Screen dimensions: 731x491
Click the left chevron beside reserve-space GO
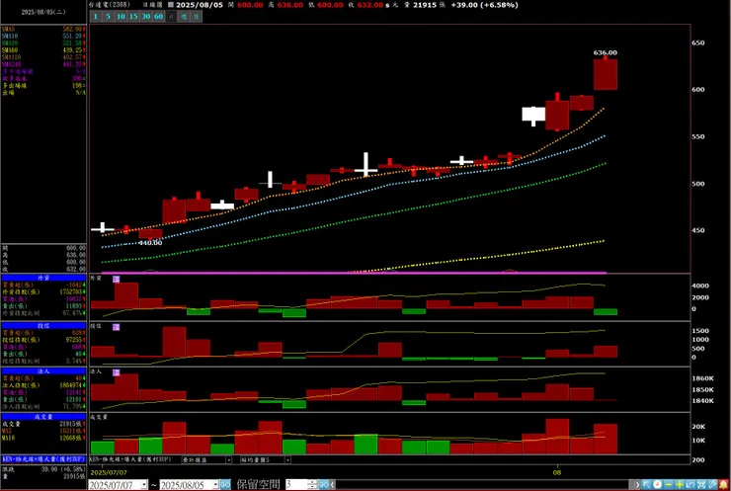click(x=332, y=485)
